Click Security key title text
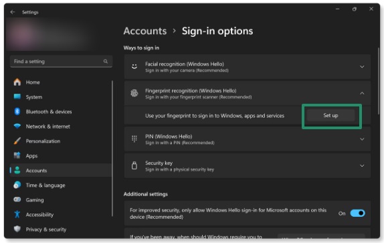384x243 pixels. coord(159,163)
